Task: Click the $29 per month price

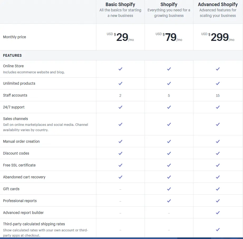Action: [x=120, y=37]
